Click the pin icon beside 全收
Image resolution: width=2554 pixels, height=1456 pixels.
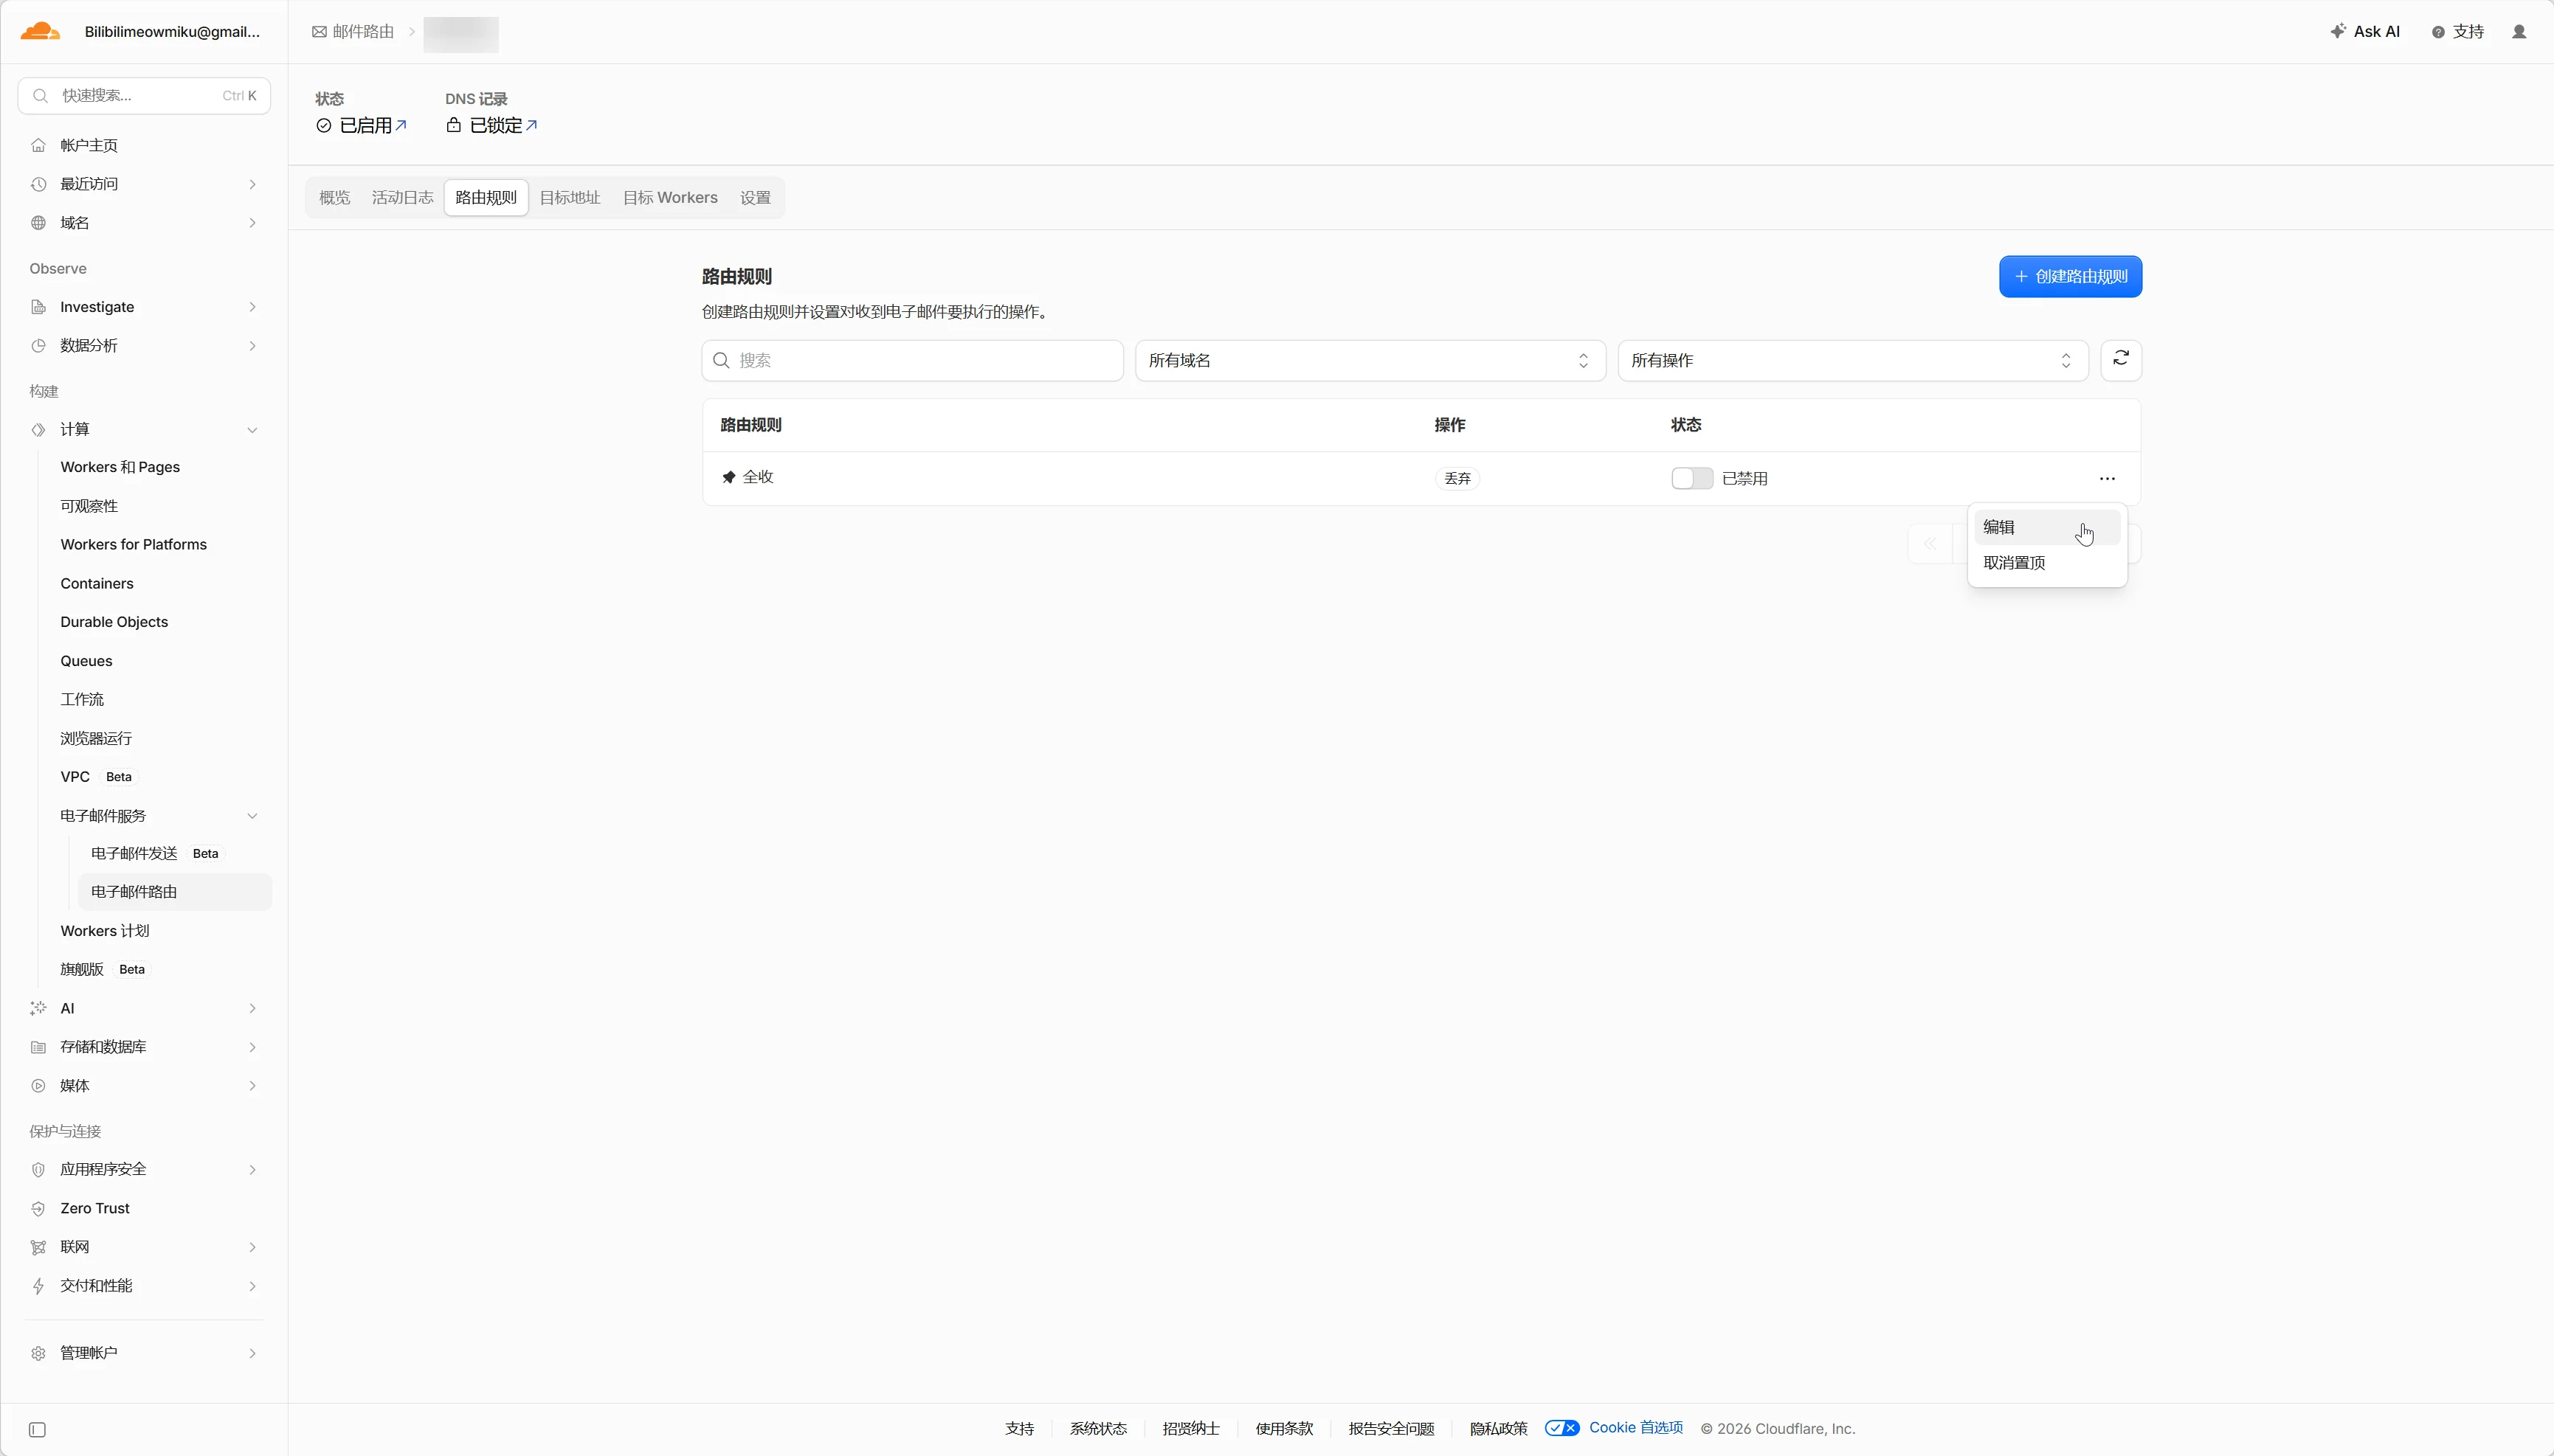(x=728, y=477)
